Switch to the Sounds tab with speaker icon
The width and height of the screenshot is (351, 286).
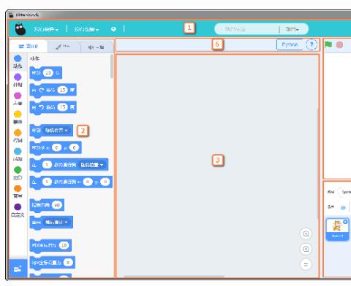96,47
